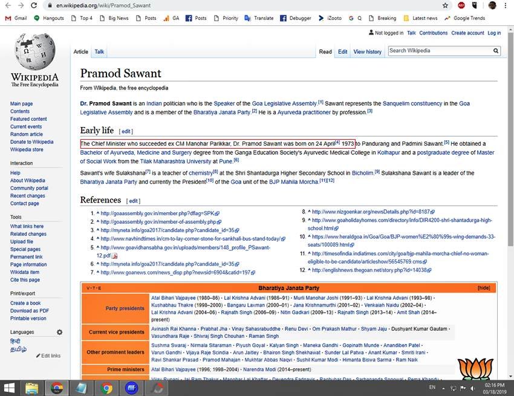Click Create account link

467,33
